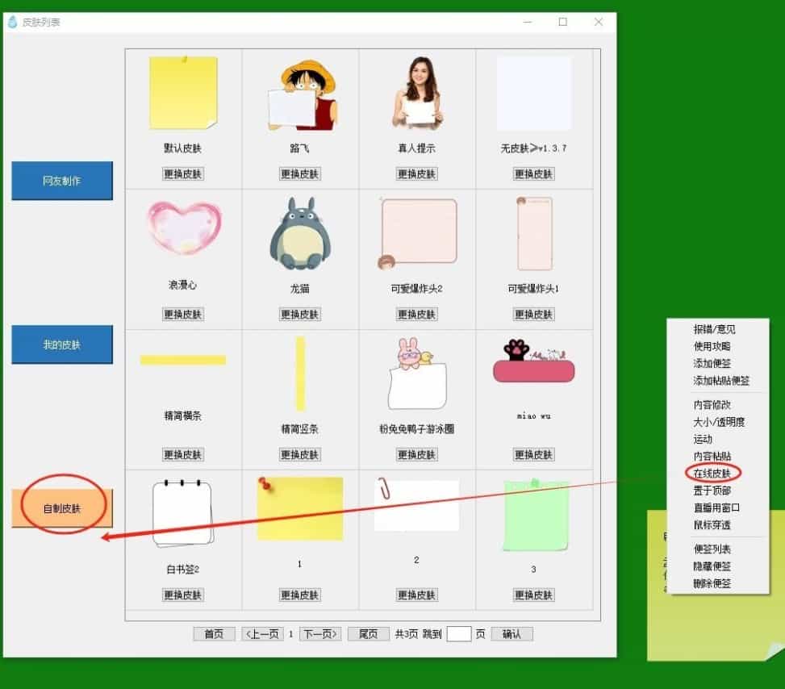This screenshot has height=689, width=785.
Task: Select the red pushpin yellow note skin
Action: click(x=299, y=508)
